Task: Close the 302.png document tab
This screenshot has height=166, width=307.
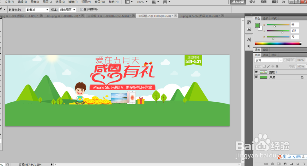Action: [82, 16]
